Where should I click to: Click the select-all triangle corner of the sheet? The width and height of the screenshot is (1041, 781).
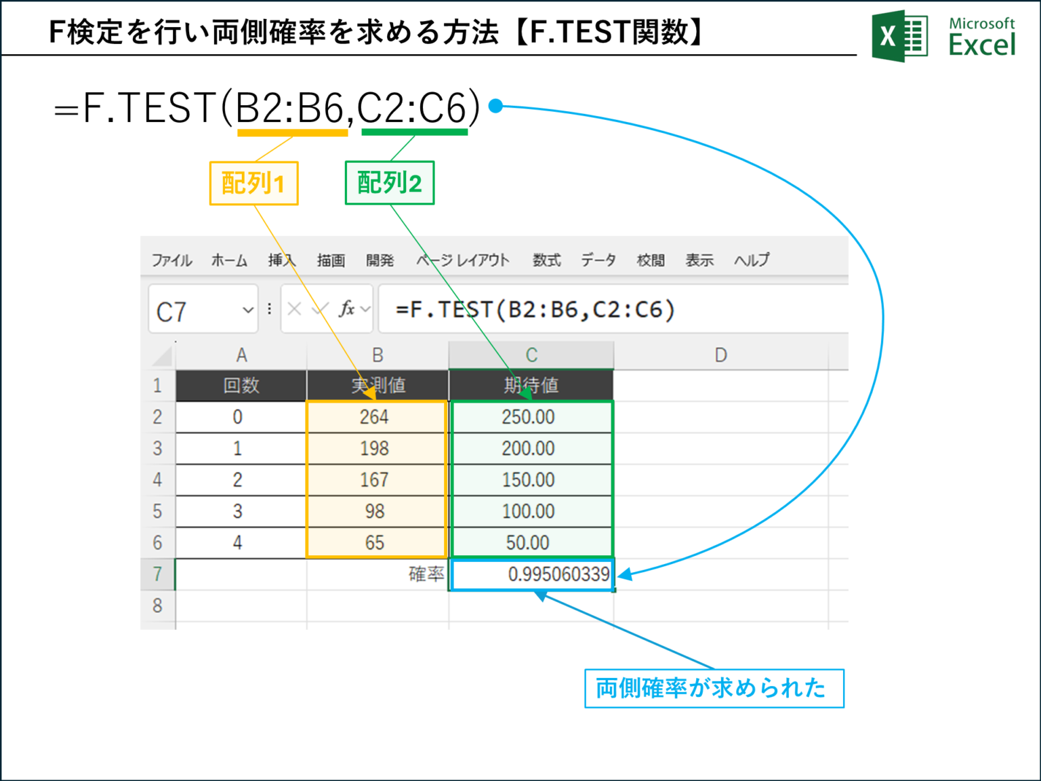pyautogui.click(x=162, y=355)
